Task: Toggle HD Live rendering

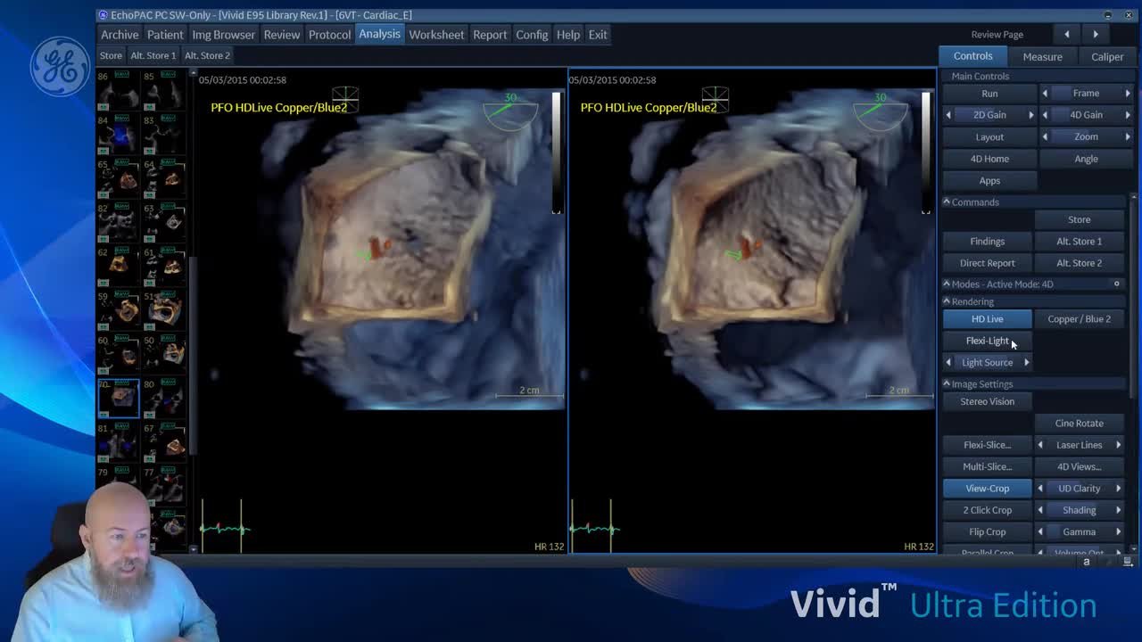Action: (x=987, y=318)
